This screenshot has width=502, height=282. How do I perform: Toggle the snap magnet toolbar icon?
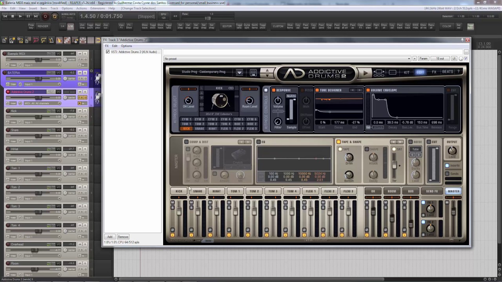[98, 40]
